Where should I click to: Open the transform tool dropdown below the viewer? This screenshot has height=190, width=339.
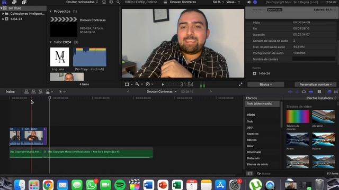tap(128, 84)
